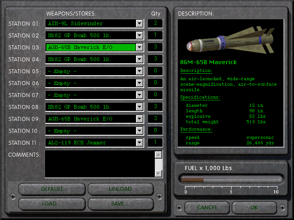Select Mk82 GP Bomb field in Station 04
The image size is (294, 220).
pyautogui.click(x=91, y=59)
